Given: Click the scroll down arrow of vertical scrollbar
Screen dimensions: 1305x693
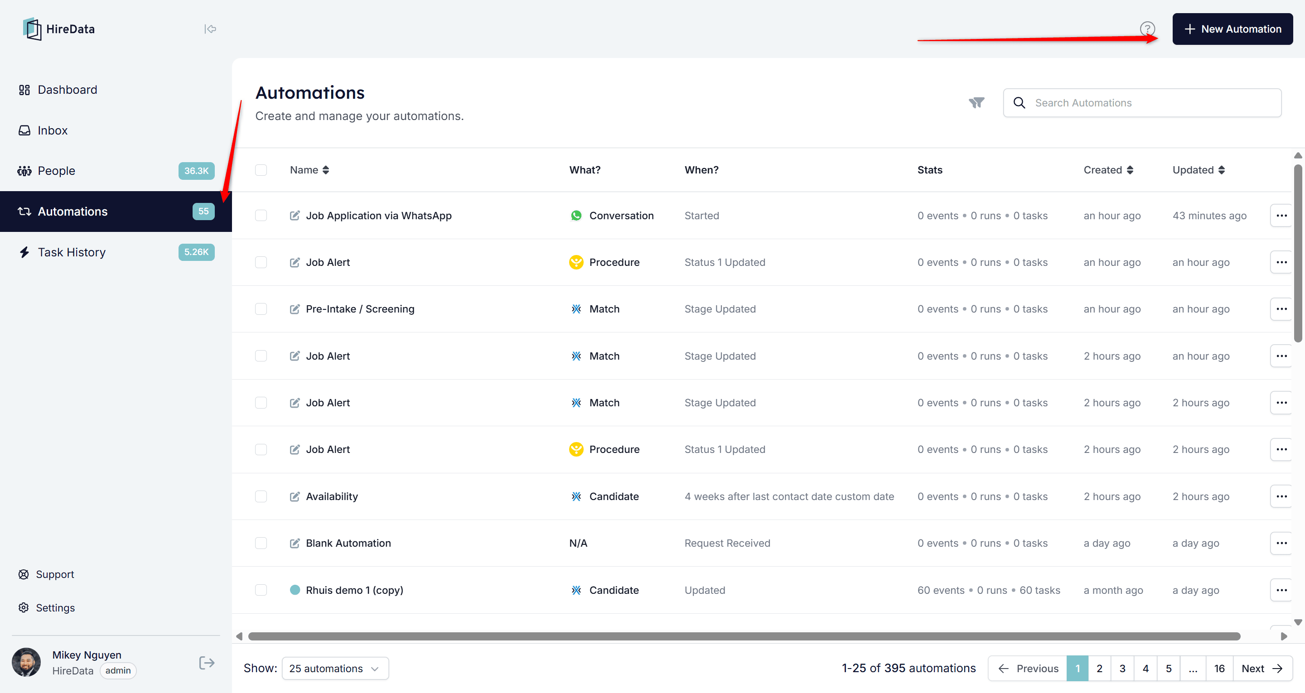Looking at the screenshot, I should 1298,622.
